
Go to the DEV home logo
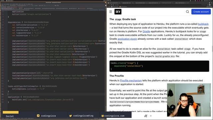[x=118, y=12]
